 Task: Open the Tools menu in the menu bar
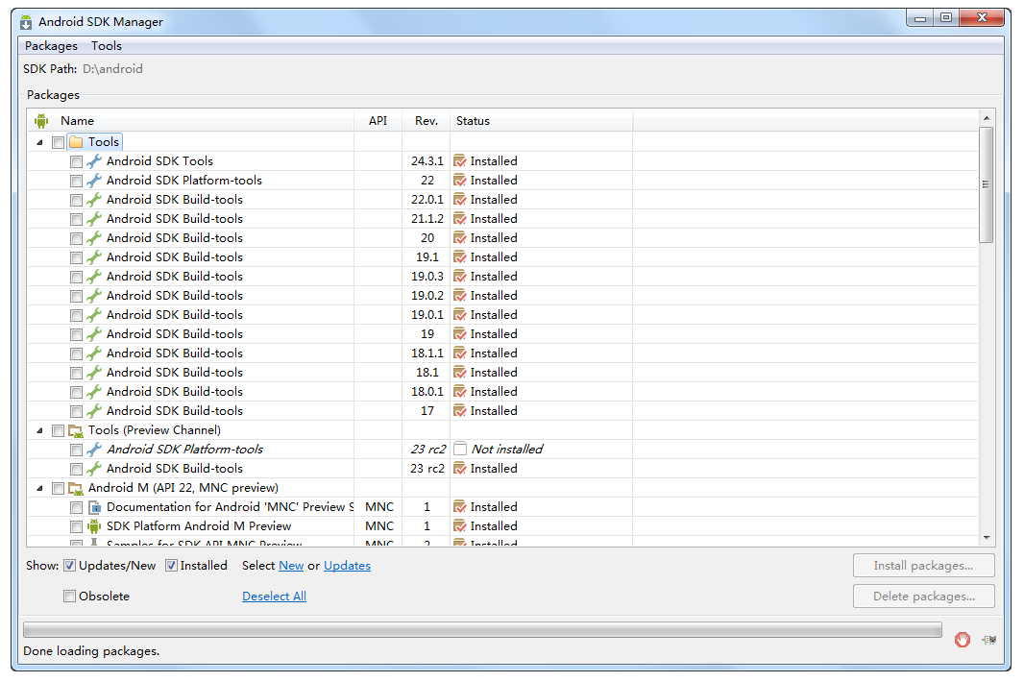pos(107,46)
